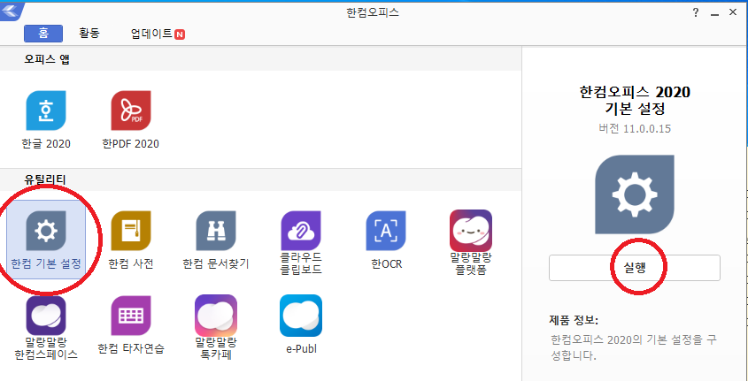Click the red N badge on 업데이트
The image size is (748, 381).
[180, 34]
